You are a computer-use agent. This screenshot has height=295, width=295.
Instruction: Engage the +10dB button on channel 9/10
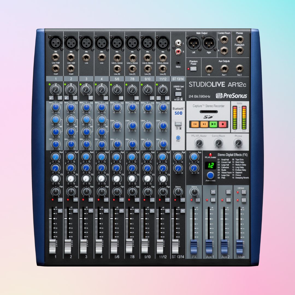click(152, 98)
